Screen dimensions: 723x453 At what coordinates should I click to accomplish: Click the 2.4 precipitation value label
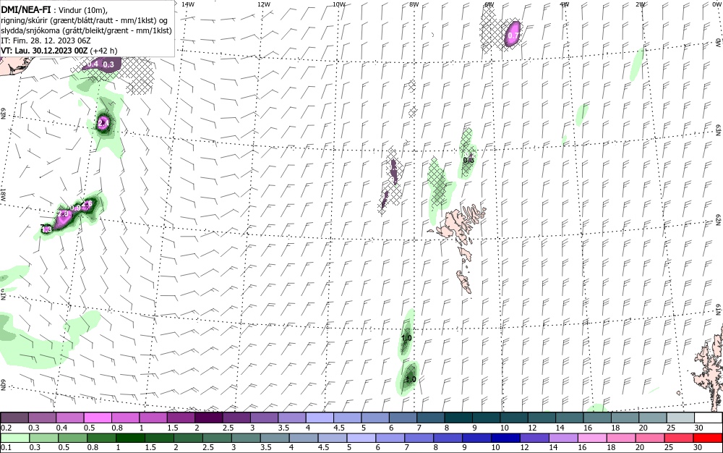pos(103,123)
